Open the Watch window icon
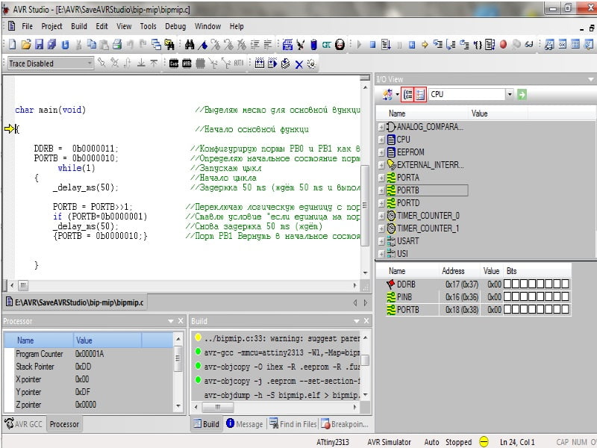 coord(549,45)
